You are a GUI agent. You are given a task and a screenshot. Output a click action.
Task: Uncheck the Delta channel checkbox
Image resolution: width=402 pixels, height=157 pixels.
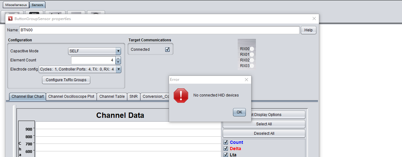(225, 149)
